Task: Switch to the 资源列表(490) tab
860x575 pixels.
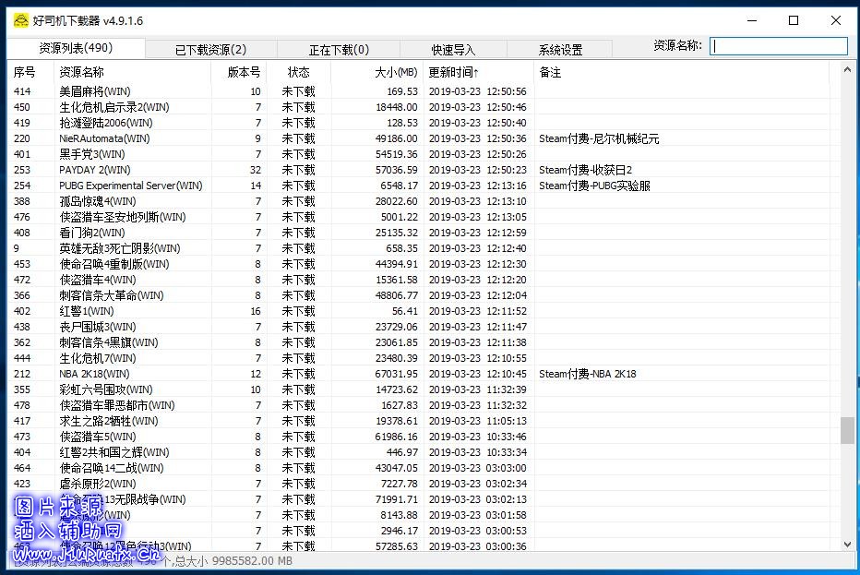Action: [x=76, y=48]
